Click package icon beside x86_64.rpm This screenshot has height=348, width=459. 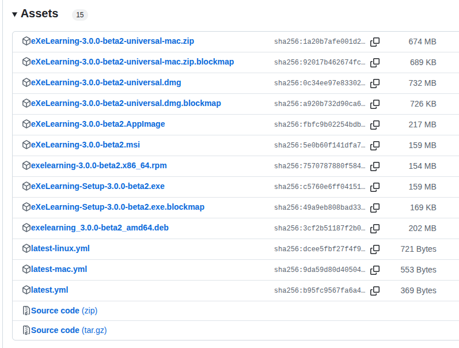[x=26, y=165]
